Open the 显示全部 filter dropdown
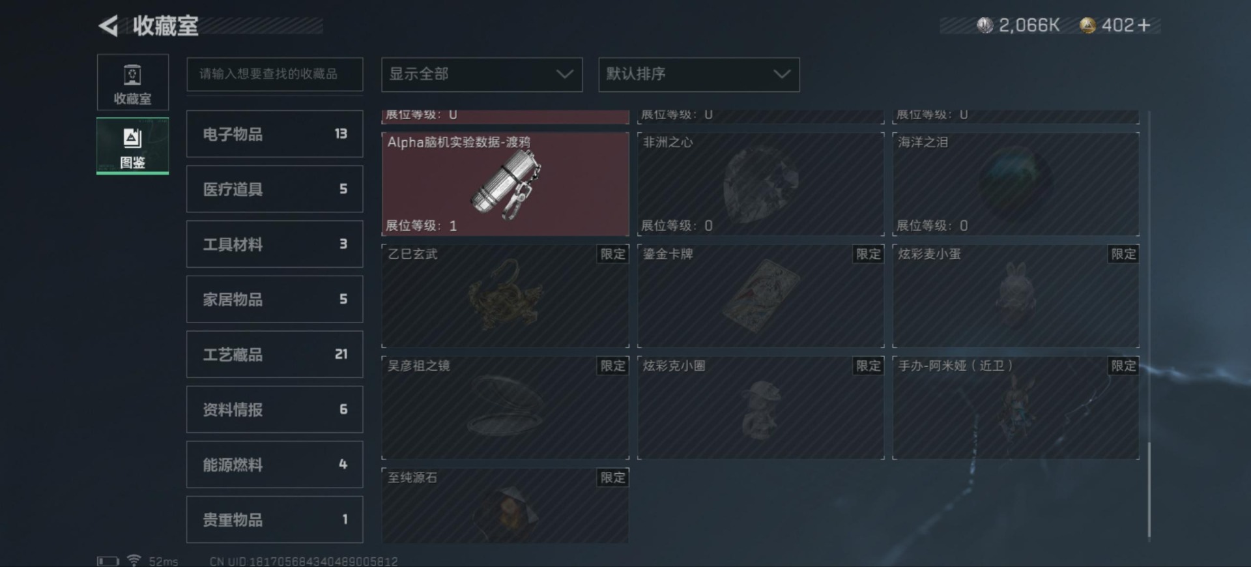Viewport: 1251px width, 567px height. coord(482,74)
